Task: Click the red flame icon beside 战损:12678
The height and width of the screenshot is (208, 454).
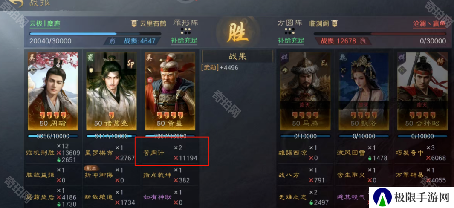Action: tap(362, 41)
